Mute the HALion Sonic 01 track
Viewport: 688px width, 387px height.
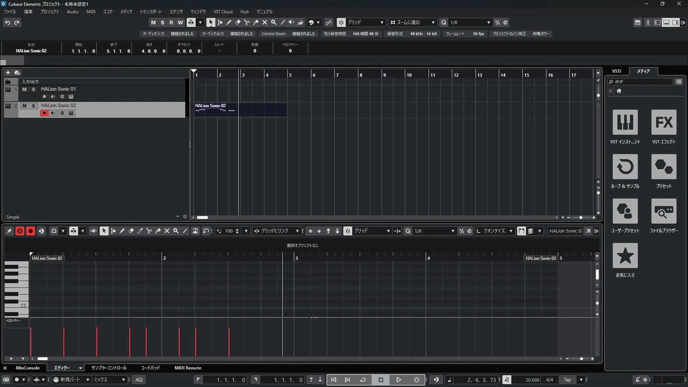24,89
